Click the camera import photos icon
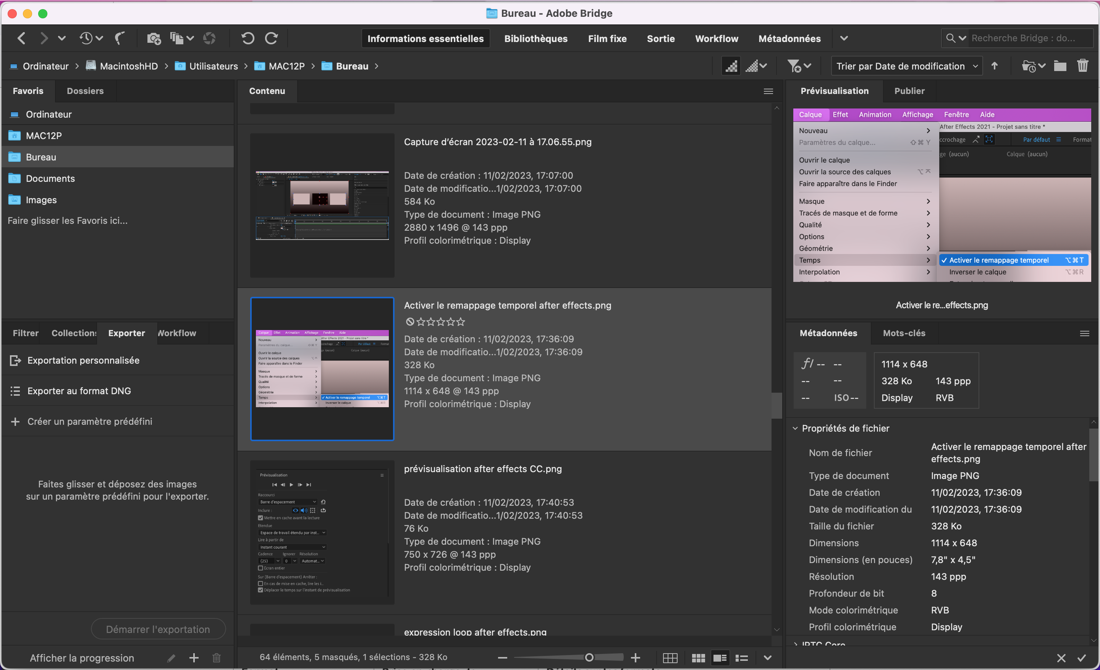This screenshot has height=670, width=1100. pos(154,39)
